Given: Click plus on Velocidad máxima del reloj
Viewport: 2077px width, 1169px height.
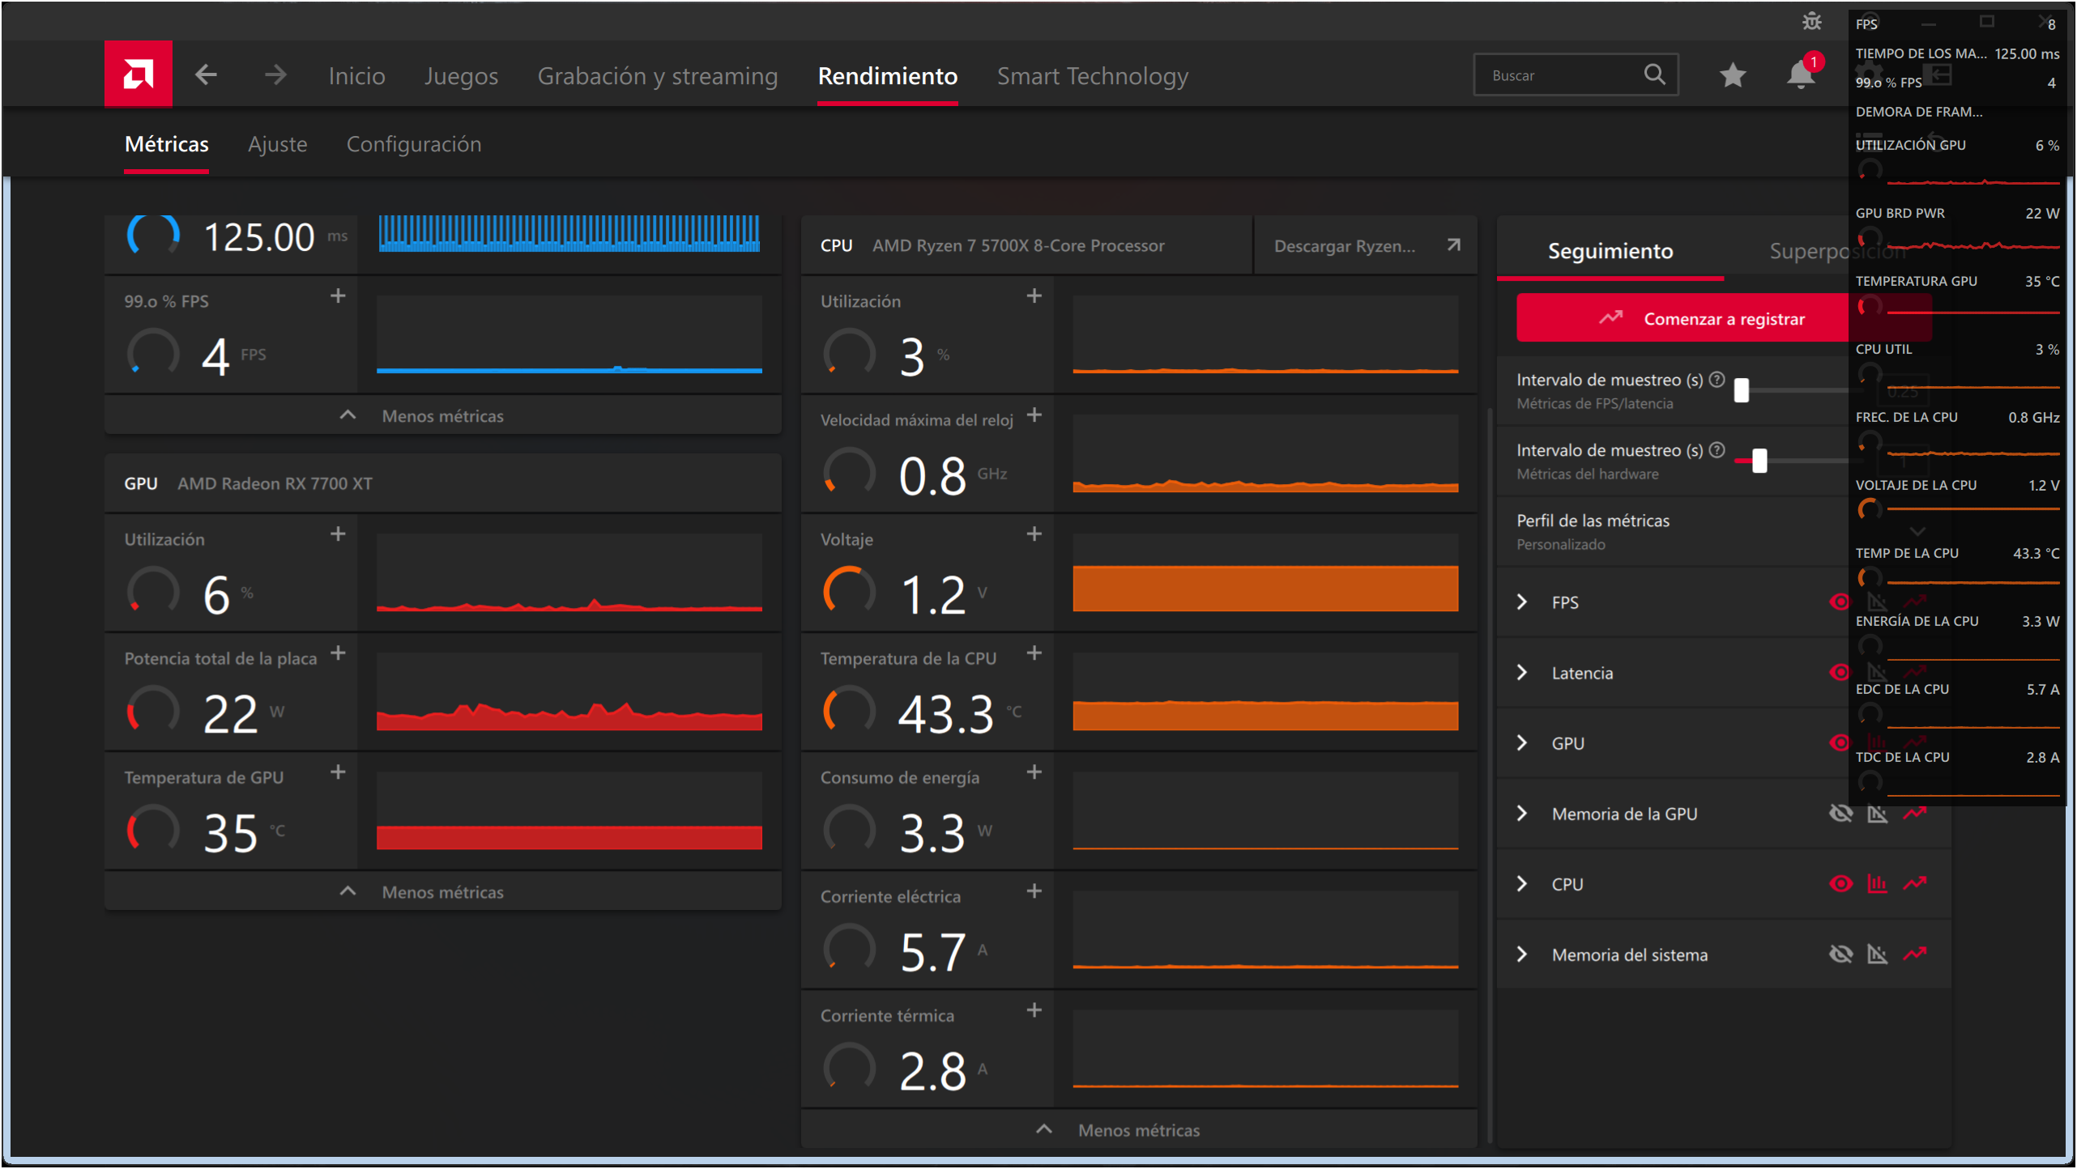Looking at the screenshot, I should (1034, 415).
